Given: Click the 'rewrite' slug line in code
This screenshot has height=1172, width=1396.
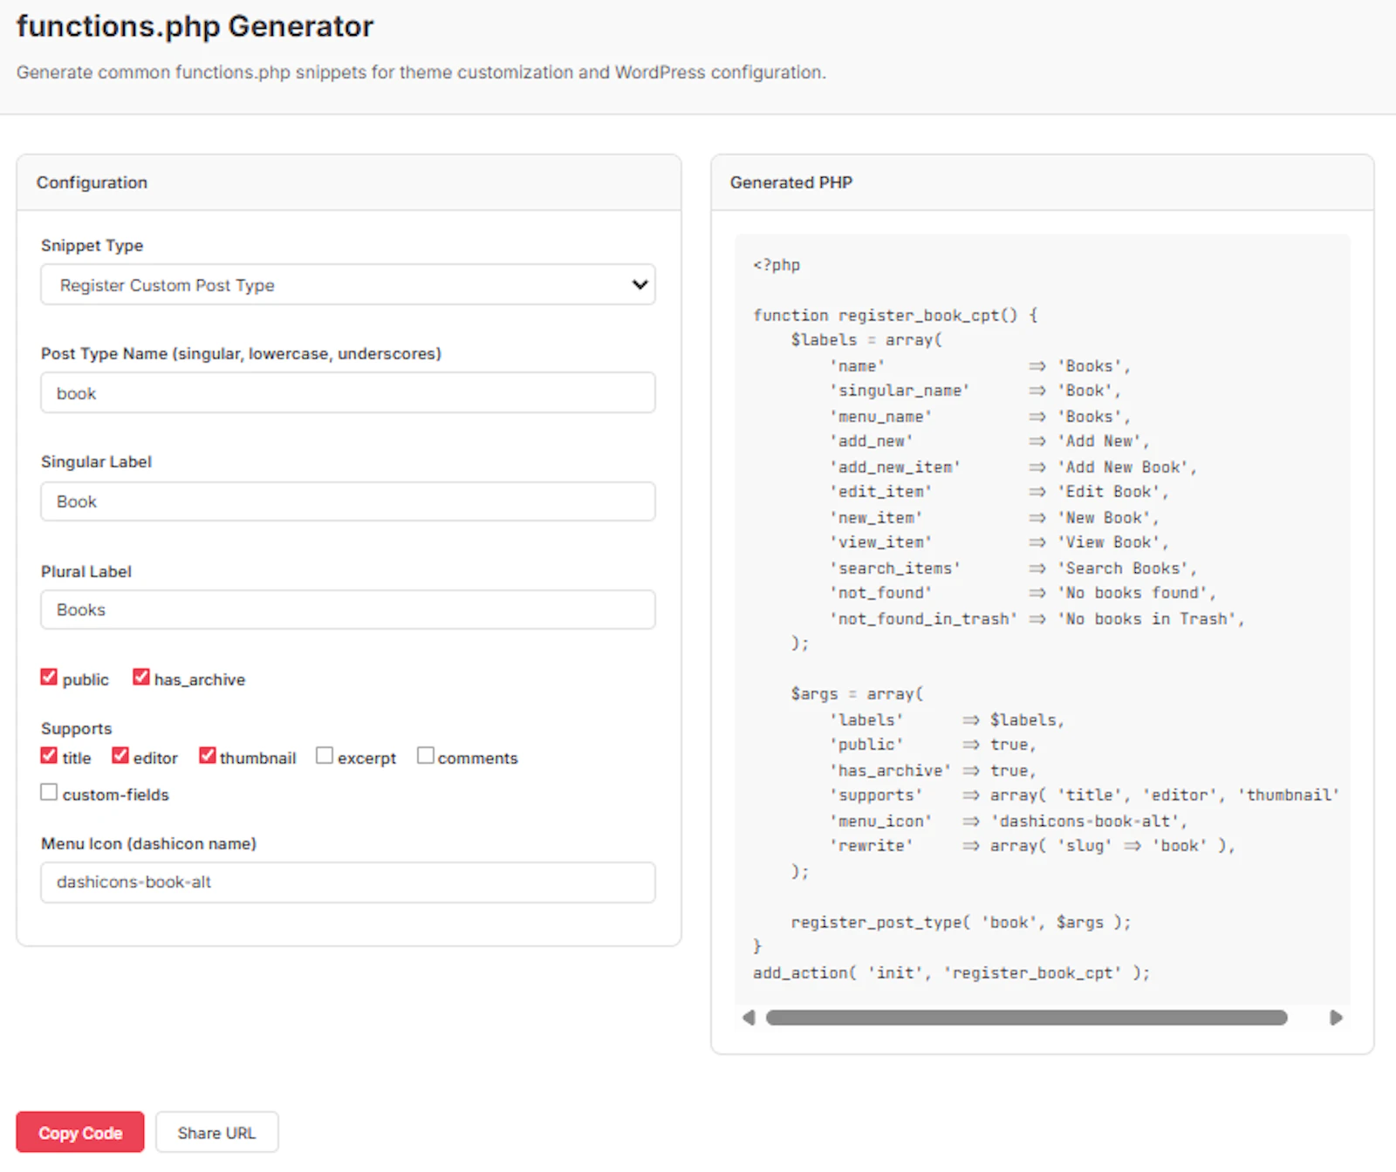Looking at the screenshot, I should [1031, 846].
